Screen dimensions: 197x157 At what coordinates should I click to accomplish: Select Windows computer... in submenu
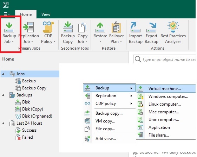pyautogui.click(x=166, y=96)
